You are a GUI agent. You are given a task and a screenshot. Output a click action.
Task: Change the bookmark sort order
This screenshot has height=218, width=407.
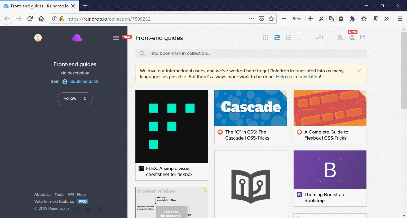click(x=320, y=37)
